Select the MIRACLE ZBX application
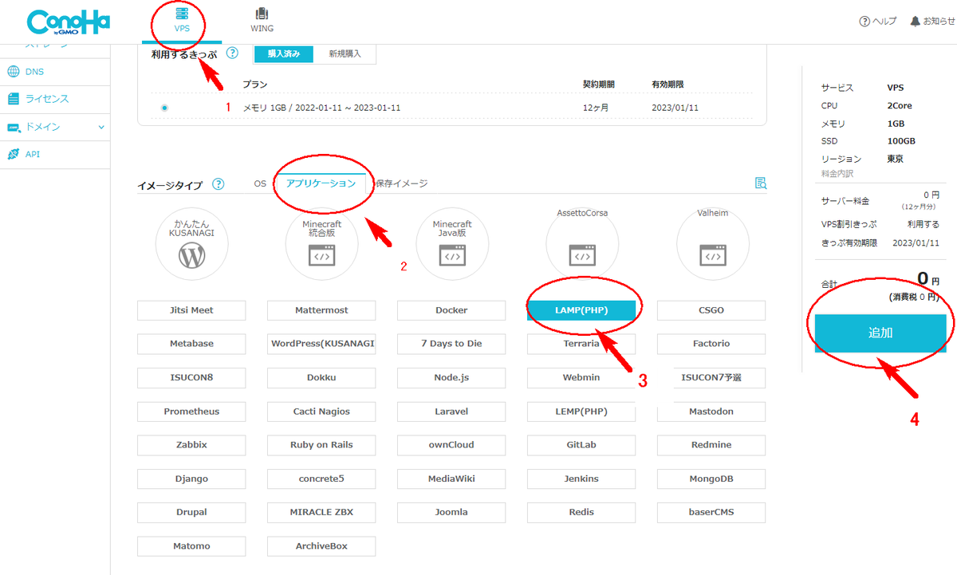This screenshot has width=957, height=575. (x=321, y=512)
